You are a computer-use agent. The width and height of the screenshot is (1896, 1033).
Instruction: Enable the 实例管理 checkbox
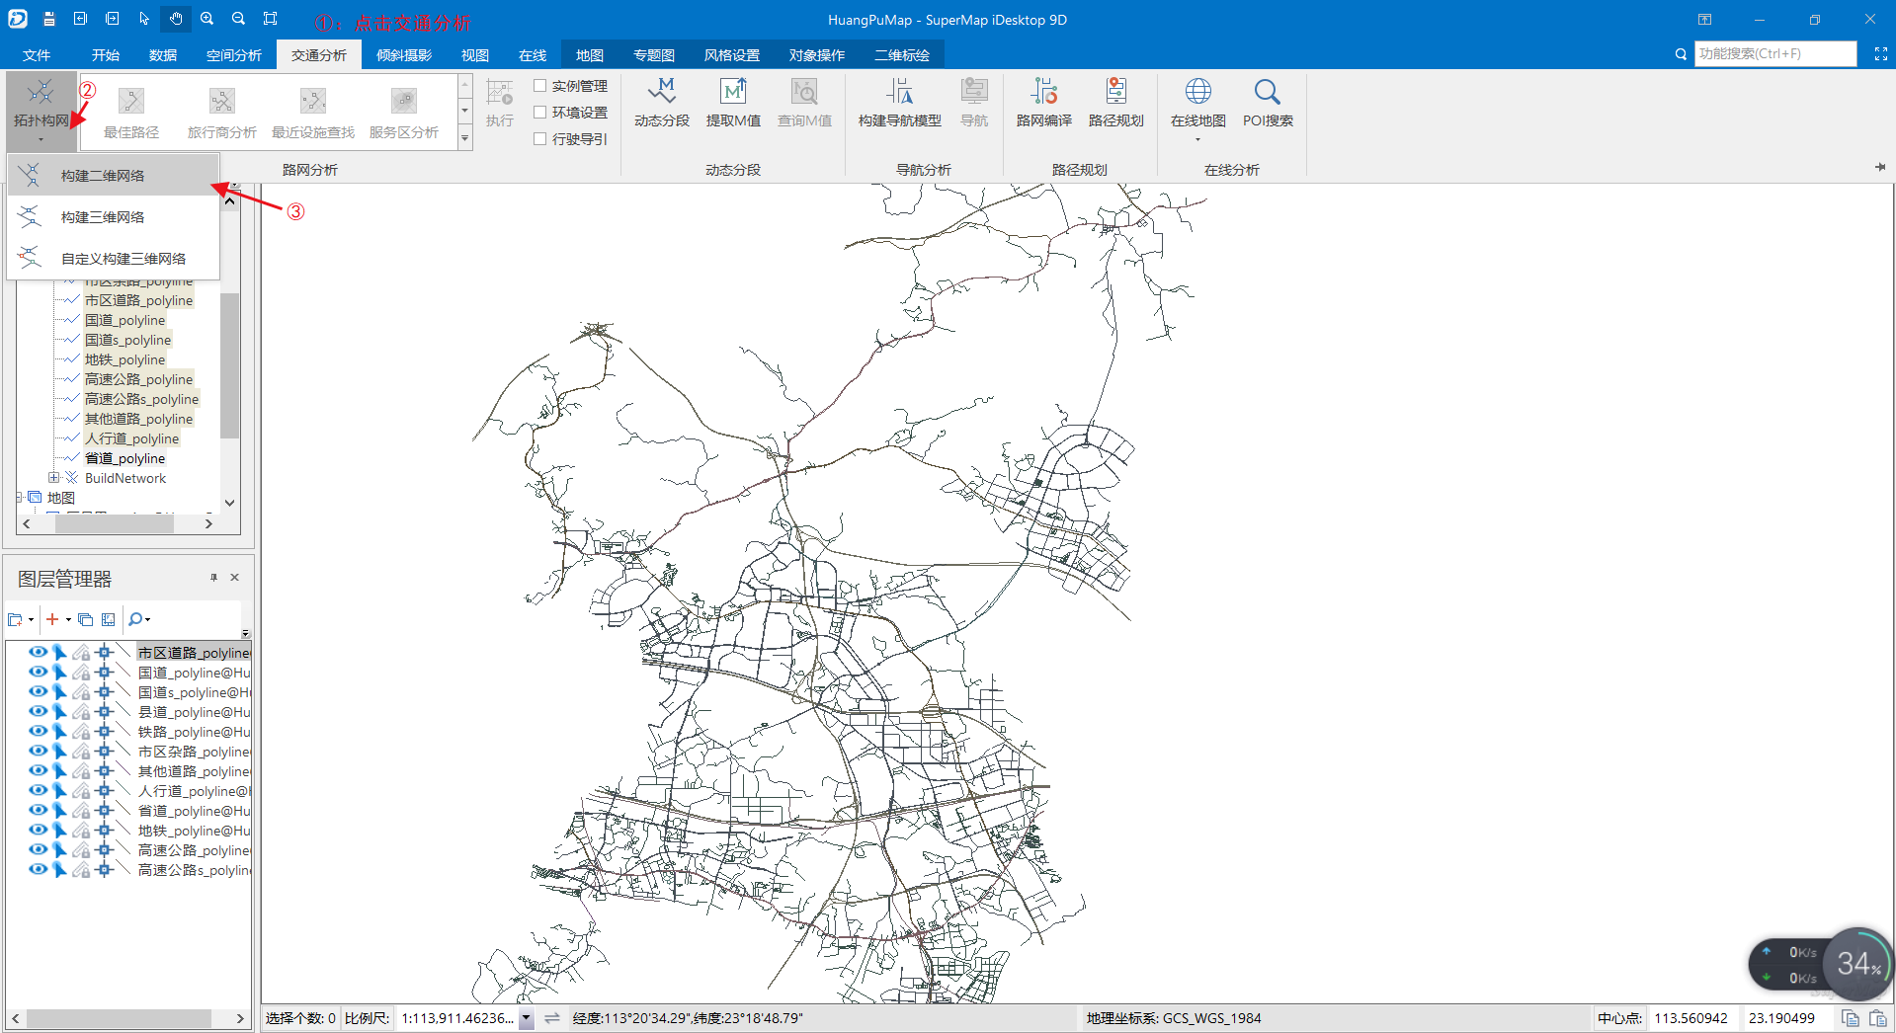[x=539, y=86]
